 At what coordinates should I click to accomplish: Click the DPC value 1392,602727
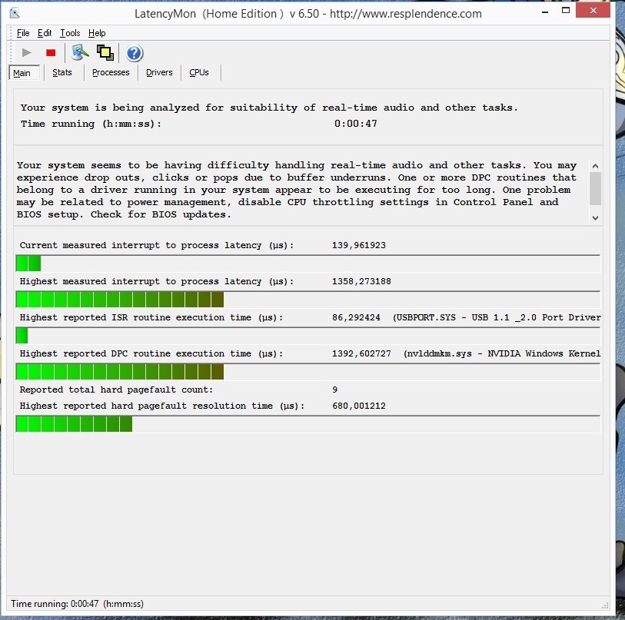click(361, 354)
